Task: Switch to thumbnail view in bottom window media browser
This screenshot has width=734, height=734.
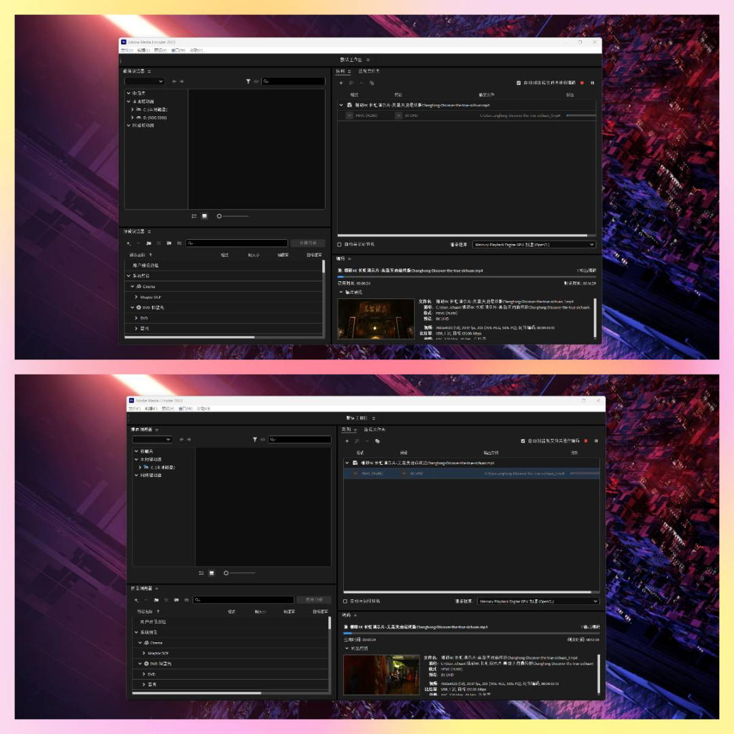Action: [x=211, y=573]
